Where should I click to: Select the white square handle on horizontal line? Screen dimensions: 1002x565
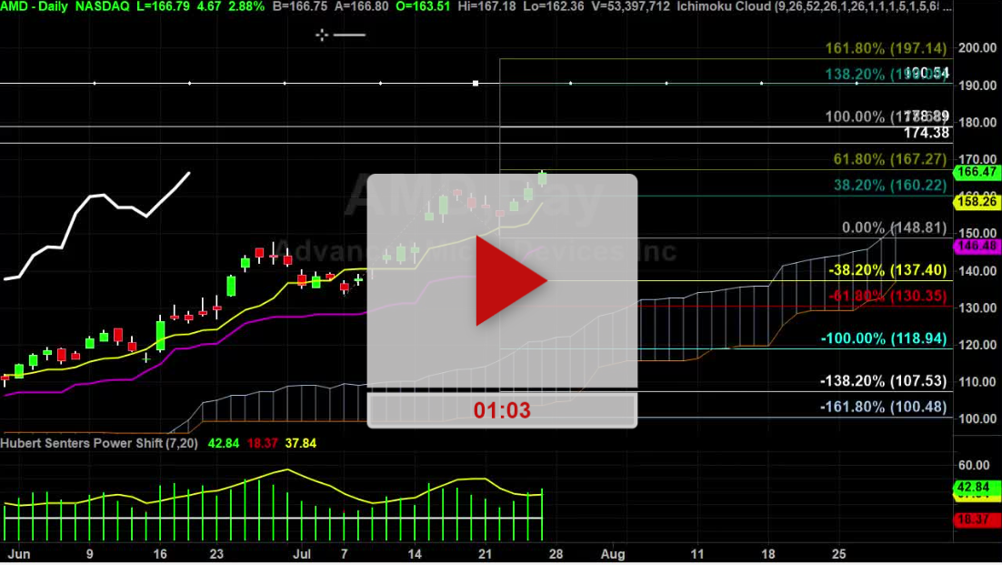click(476, 84)
